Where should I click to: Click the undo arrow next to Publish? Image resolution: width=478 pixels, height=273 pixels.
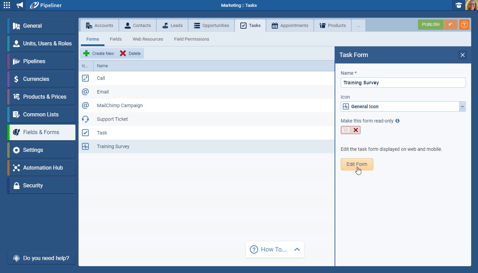[451, 25]
